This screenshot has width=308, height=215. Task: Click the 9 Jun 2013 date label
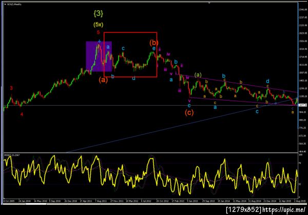[x=192, y=201]
